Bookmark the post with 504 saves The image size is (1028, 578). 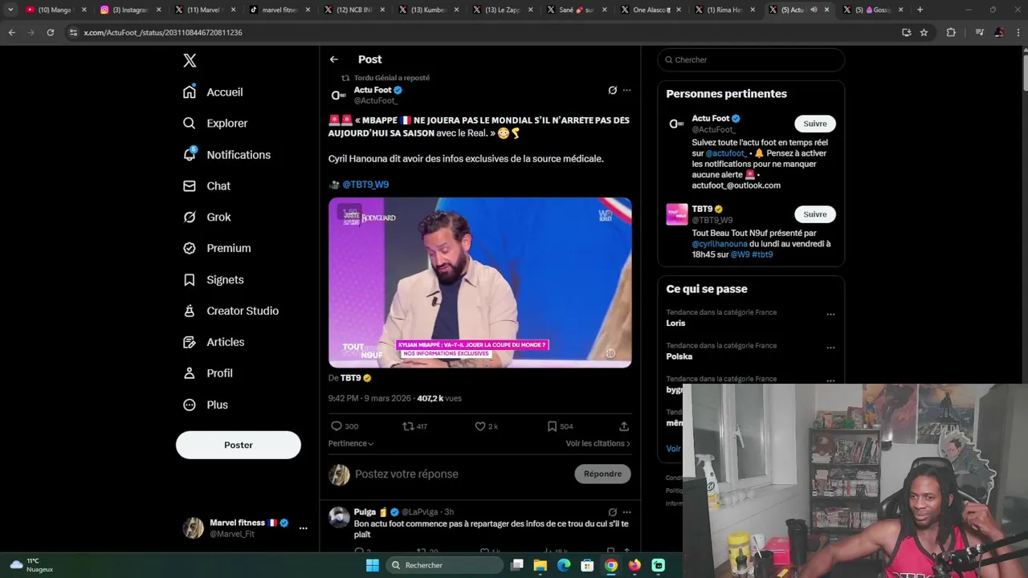(x=560, y=426)
